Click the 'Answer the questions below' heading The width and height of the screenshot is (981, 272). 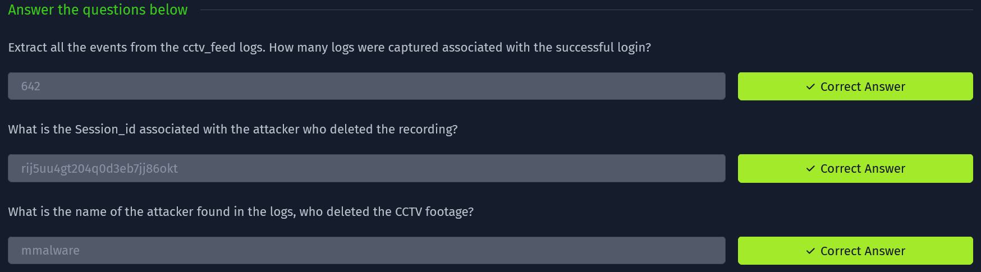pyautogui.click(x=98, y=10)
